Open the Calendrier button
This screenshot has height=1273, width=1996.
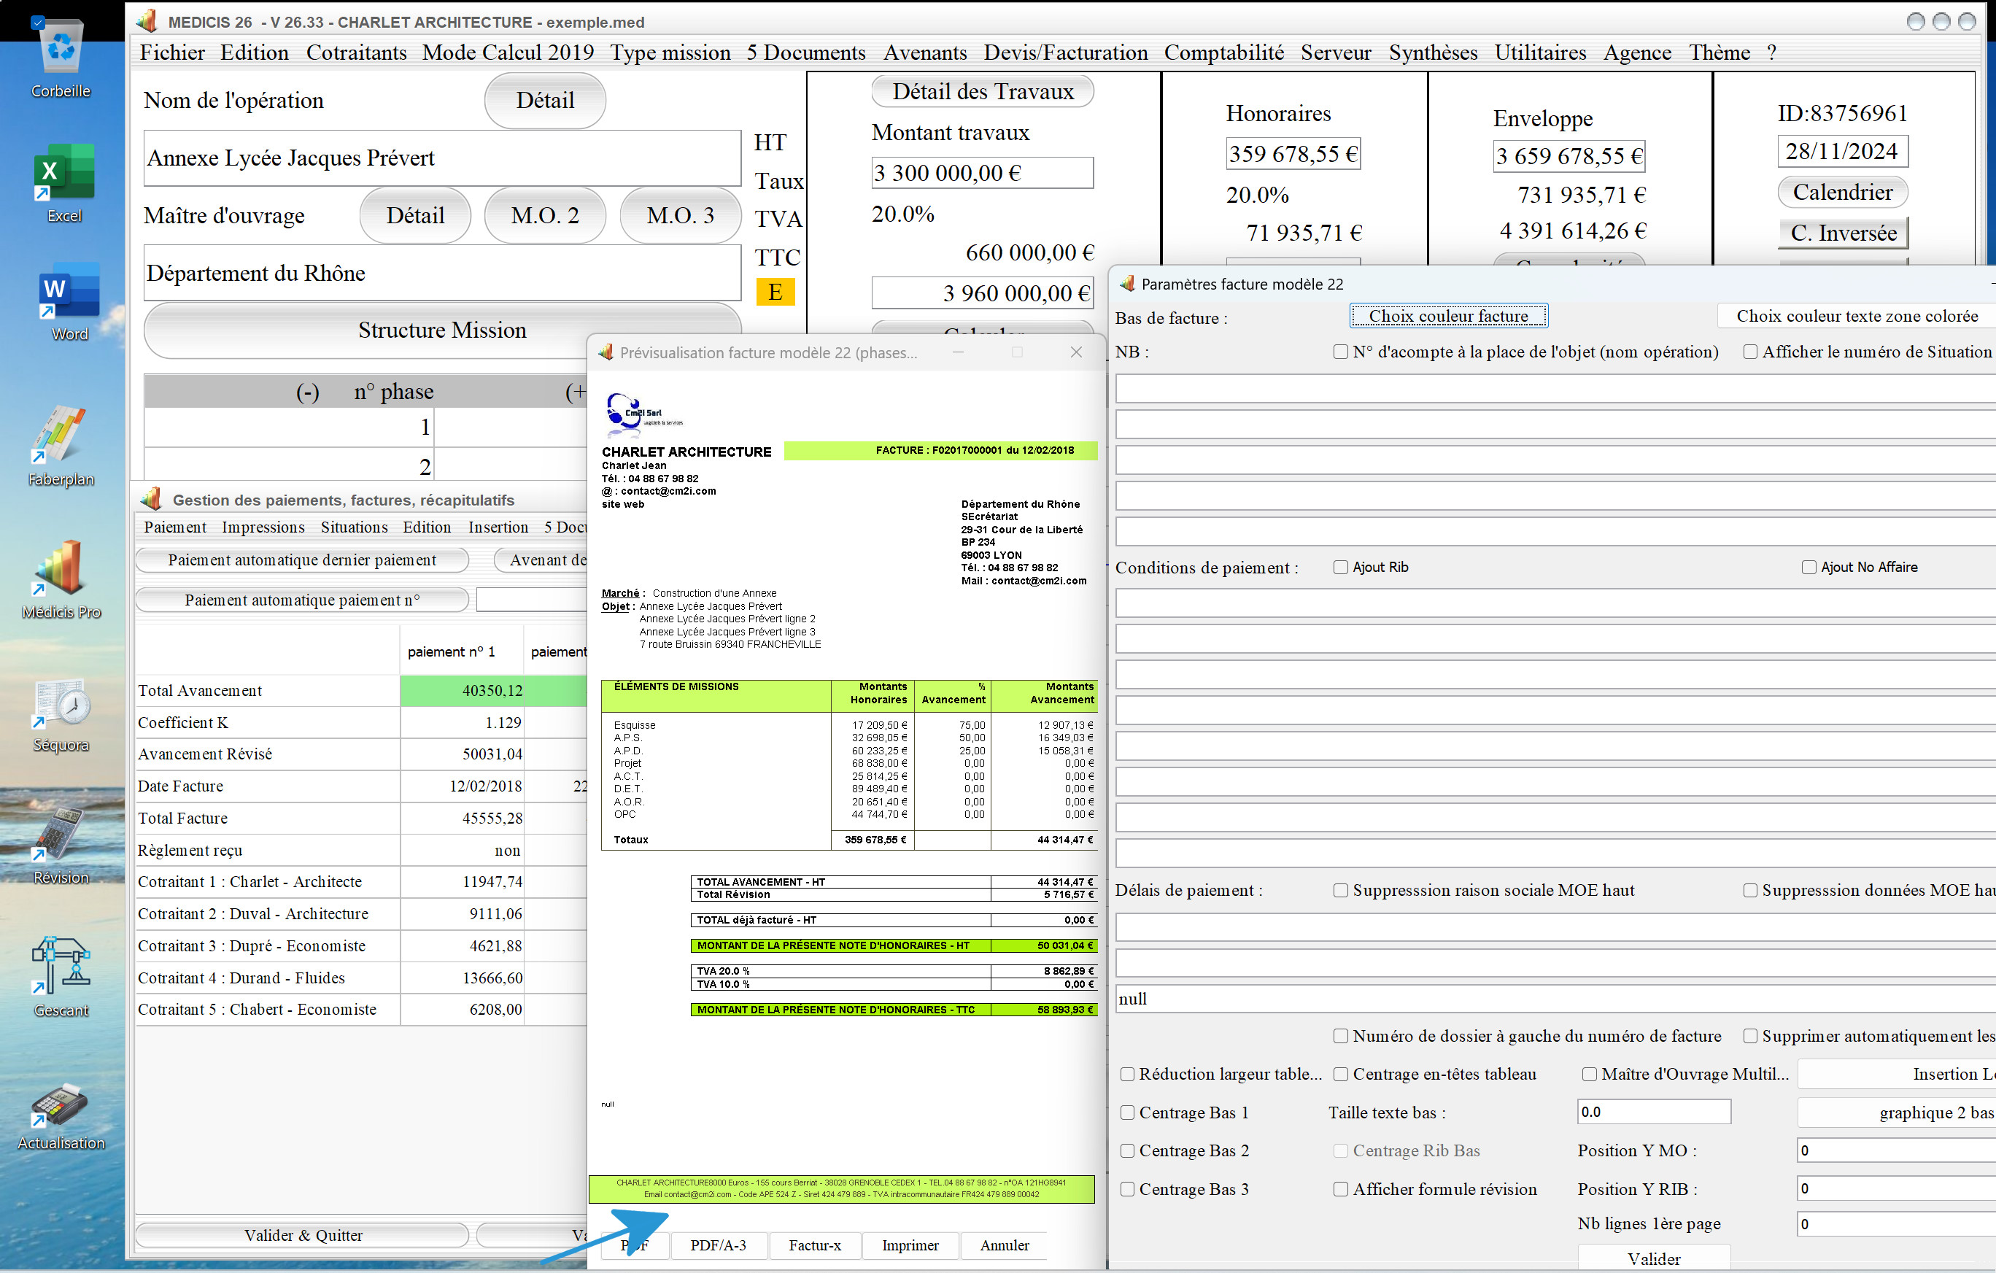point(1842,193)
